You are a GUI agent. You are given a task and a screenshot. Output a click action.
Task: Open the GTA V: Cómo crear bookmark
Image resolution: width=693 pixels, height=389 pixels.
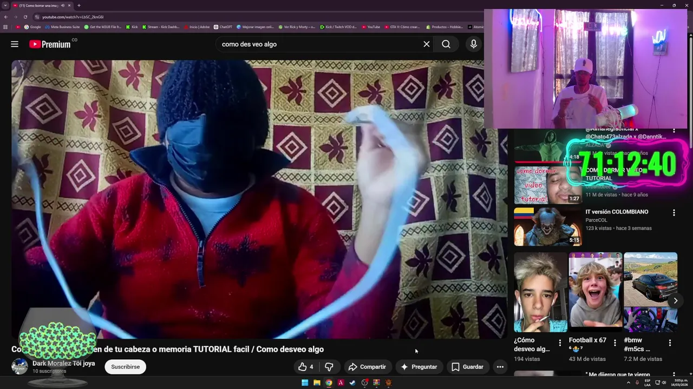[x=401, y=26]
